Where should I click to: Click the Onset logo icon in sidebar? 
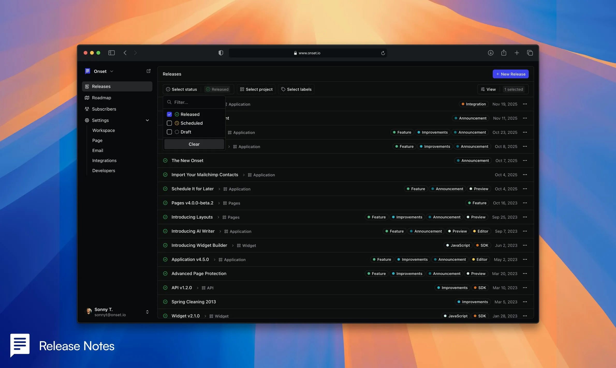[x=87, y=71]
